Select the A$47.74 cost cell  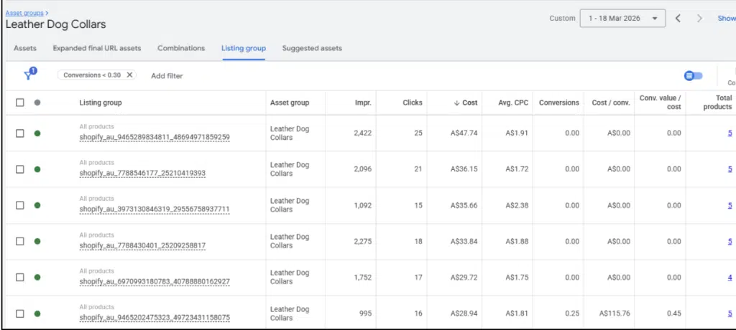click(464, 133)
